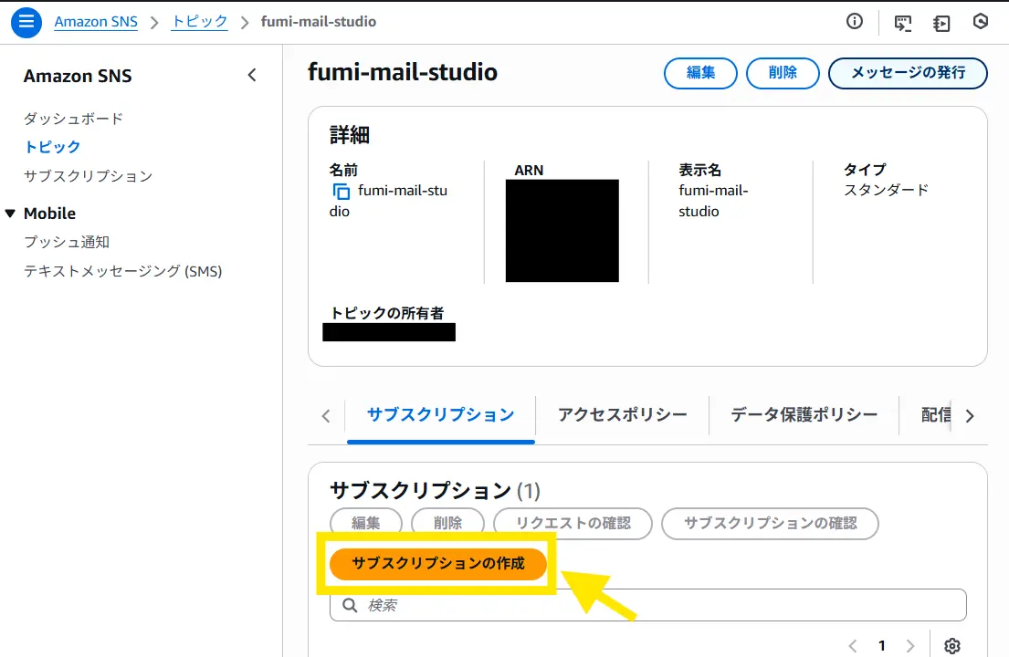
Task: Click the サブスクリプションの作成 button
Action: tap(438, 564)
